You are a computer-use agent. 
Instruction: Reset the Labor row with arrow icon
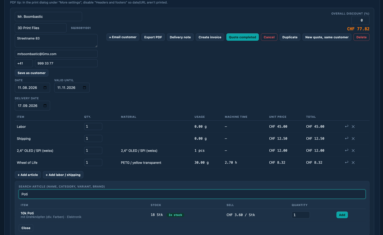[x=346, y=126]
